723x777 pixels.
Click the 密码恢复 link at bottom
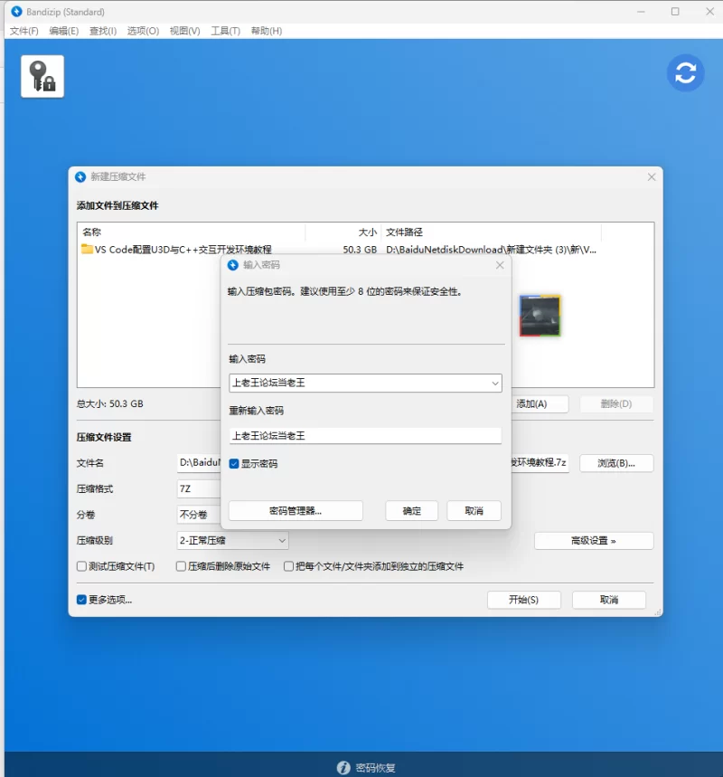coord(375,768)
